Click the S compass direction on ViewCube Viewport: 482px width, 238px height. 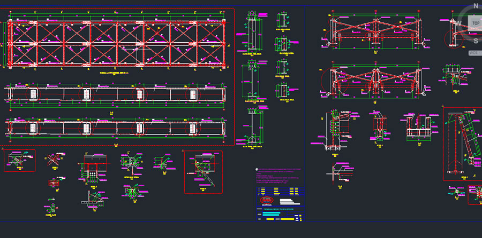pyautogui.click(x=476, y=41)
